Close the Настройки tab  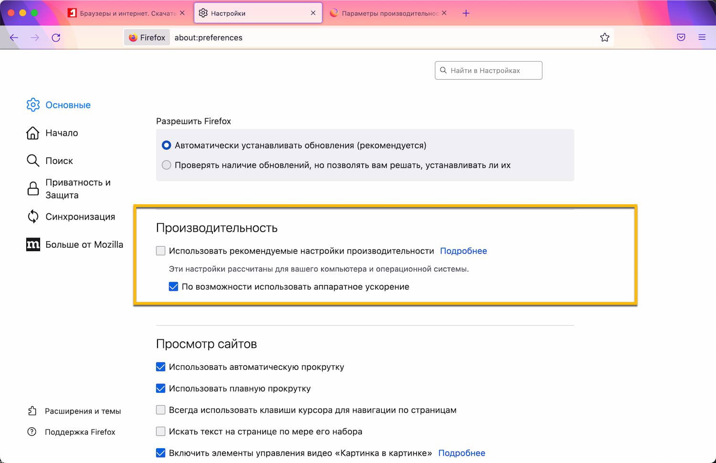(313, 13)
